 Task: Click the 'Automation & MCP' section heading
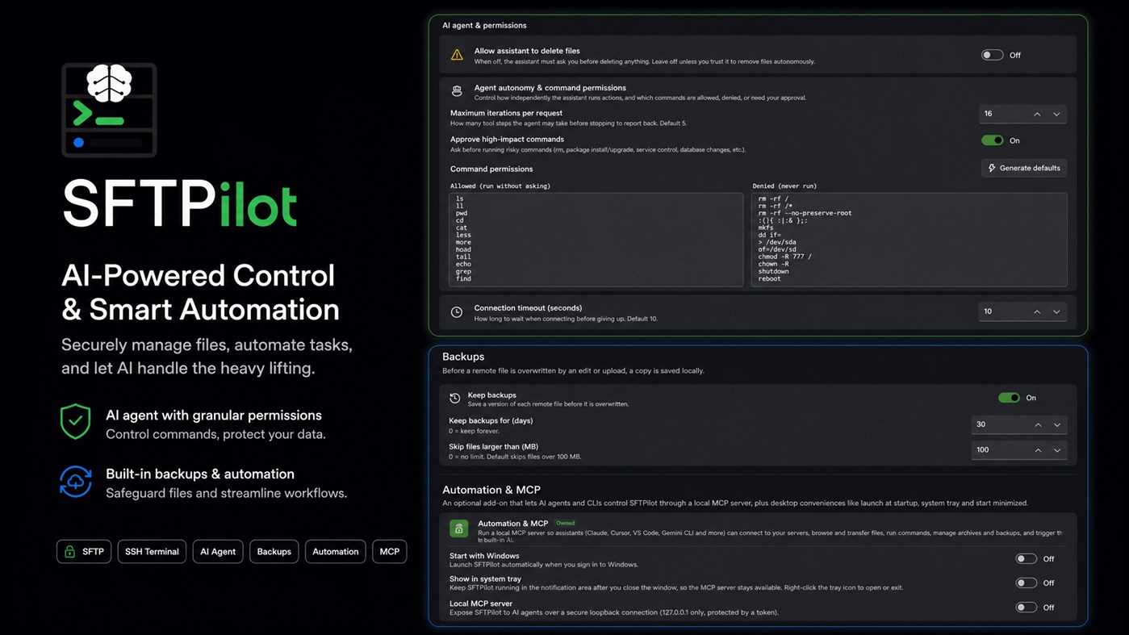click(x=491, y=490)
